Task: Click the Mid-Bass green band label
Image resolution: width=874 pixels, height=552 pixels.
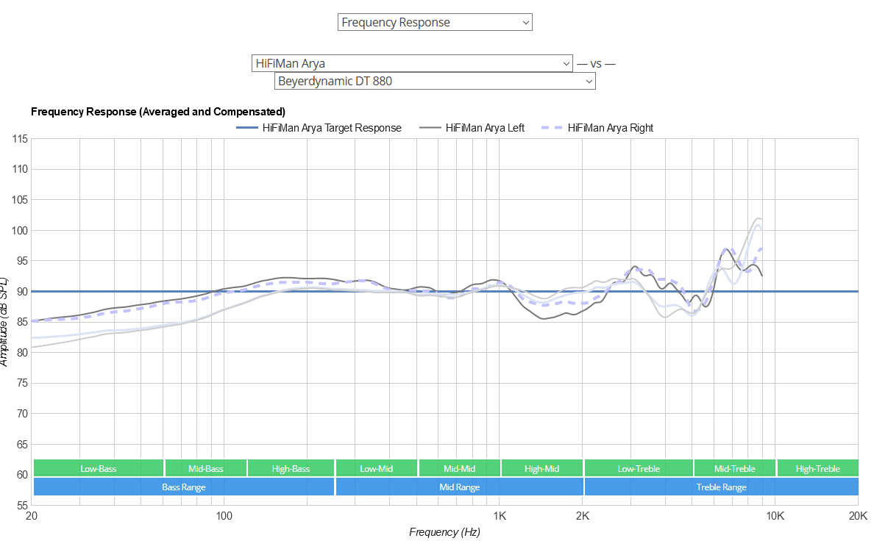Action: point(206,468)
